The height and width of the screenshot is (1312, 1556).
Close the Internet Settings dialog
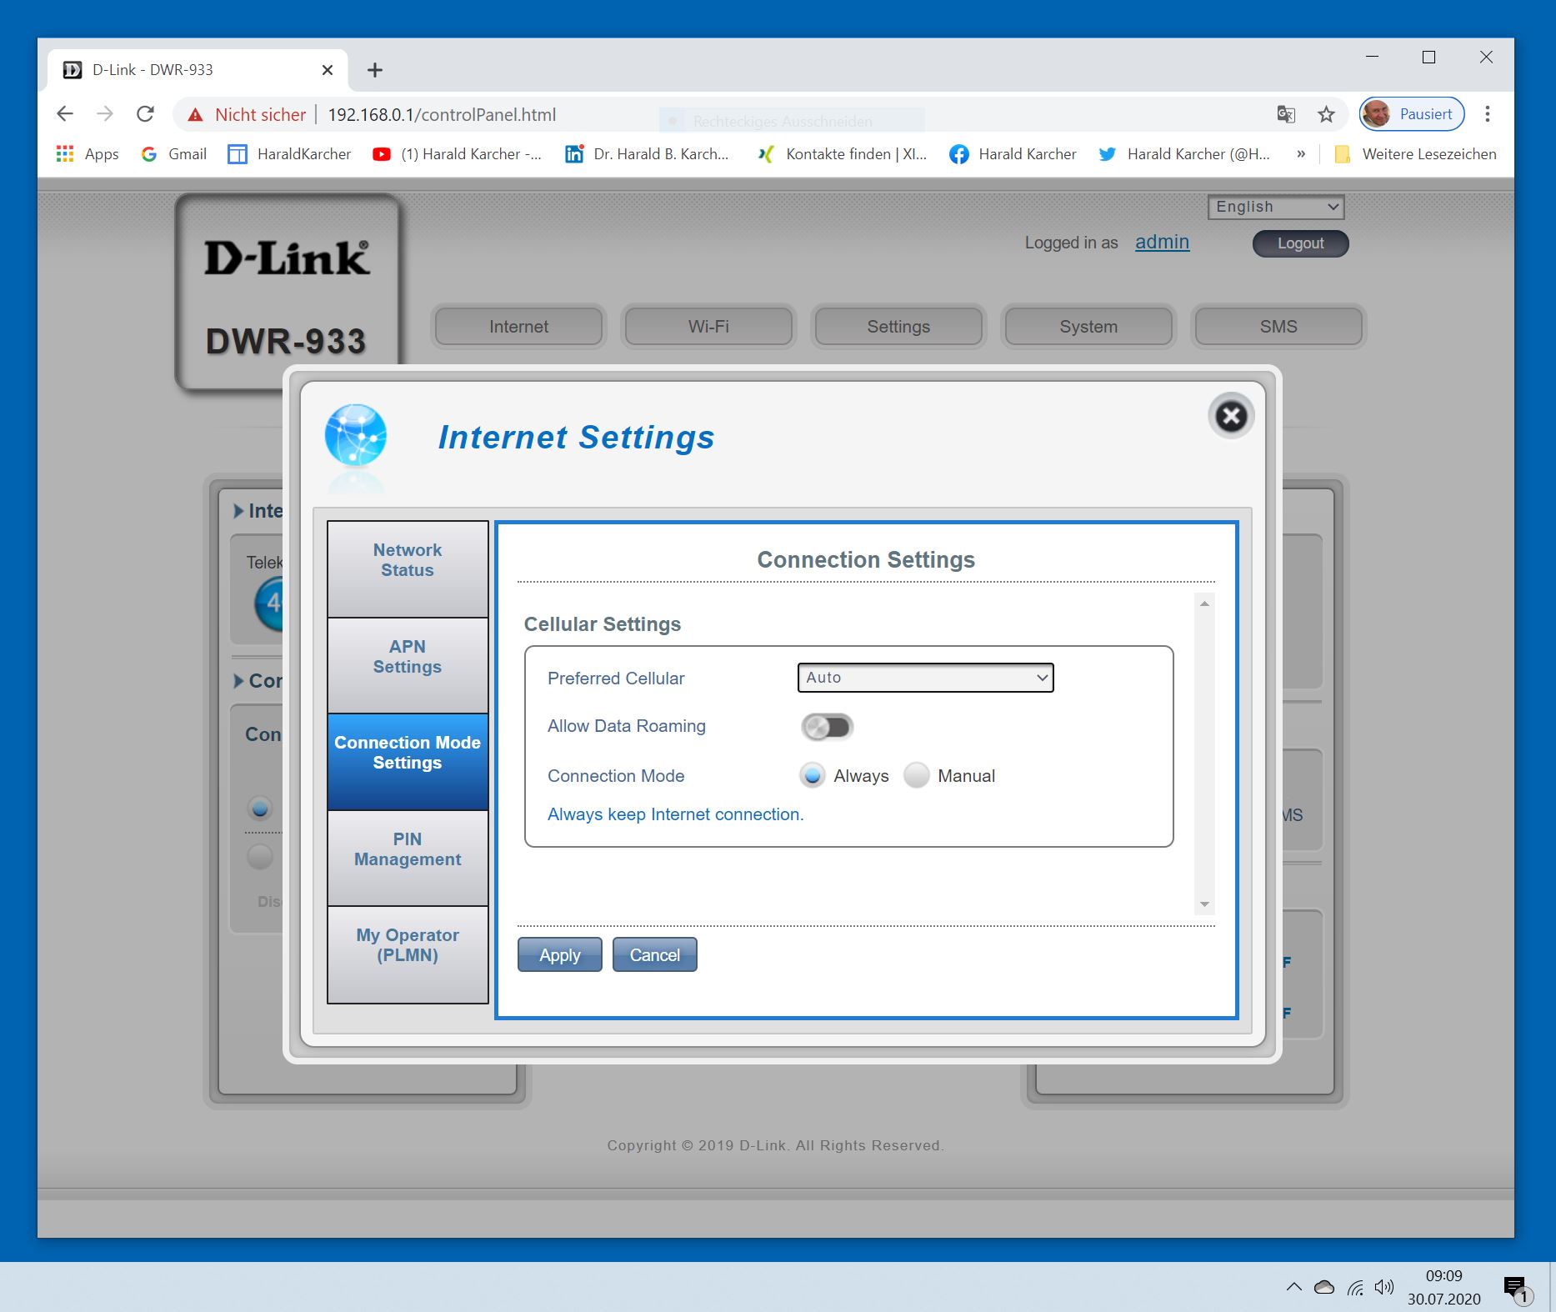(1231, 416)
